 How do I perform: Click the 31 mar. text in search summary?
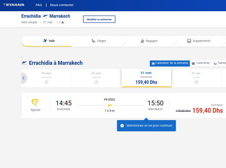(48, 22)
